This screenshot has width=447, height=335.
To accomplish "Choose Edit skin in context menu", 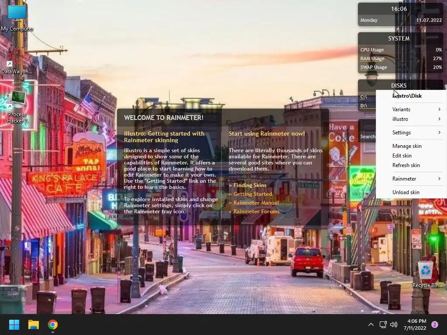I will [411, 156].
